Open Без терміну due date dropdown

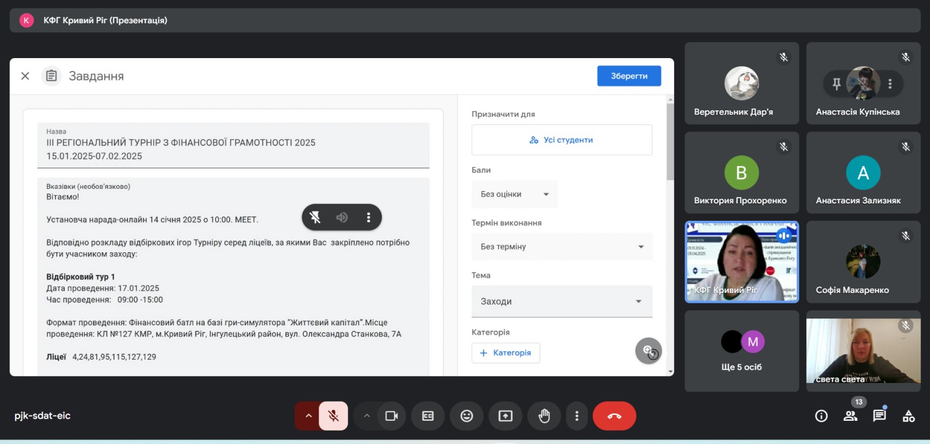click(x=561, y=246)
